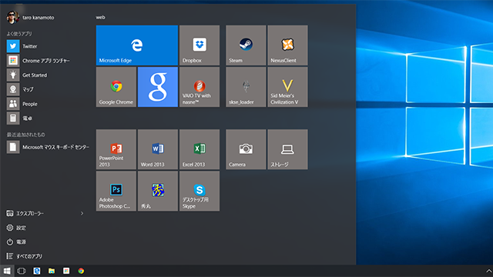This screenshot has width=493, height=277.
Task: Click the よく使うアプリ section heading
Action: pyautogui.click(x=19, y=34)
